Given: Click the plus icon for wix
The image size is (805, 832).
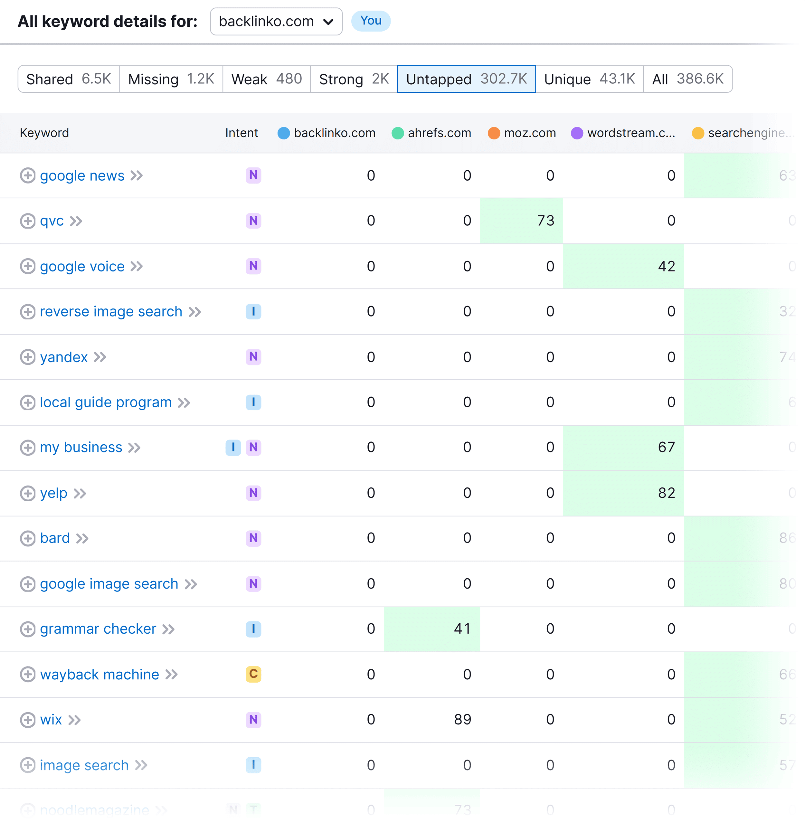Looking at the screenshot, I should [28, 720].
